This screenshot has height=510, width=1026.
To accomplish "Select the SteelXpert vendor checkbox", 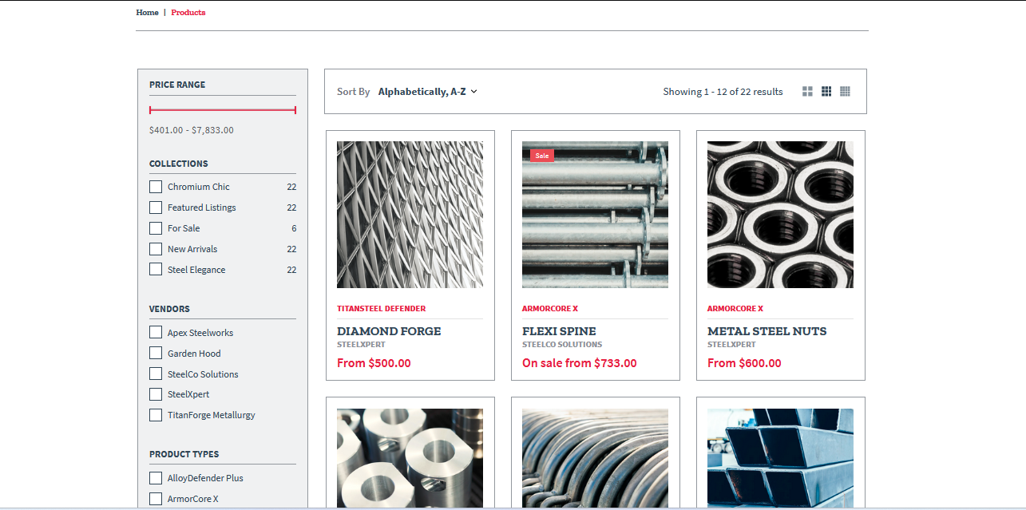I will tap(156, 394).
